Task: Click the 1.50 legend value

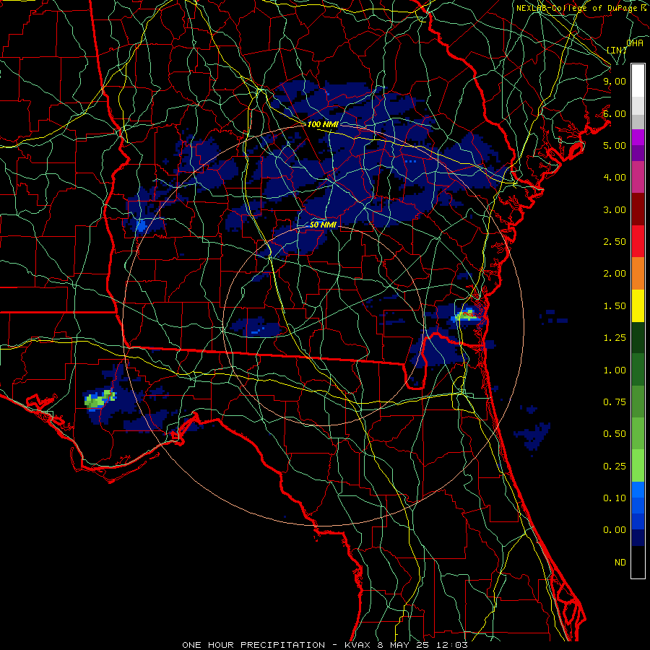Action: click(x=615, y=306)
